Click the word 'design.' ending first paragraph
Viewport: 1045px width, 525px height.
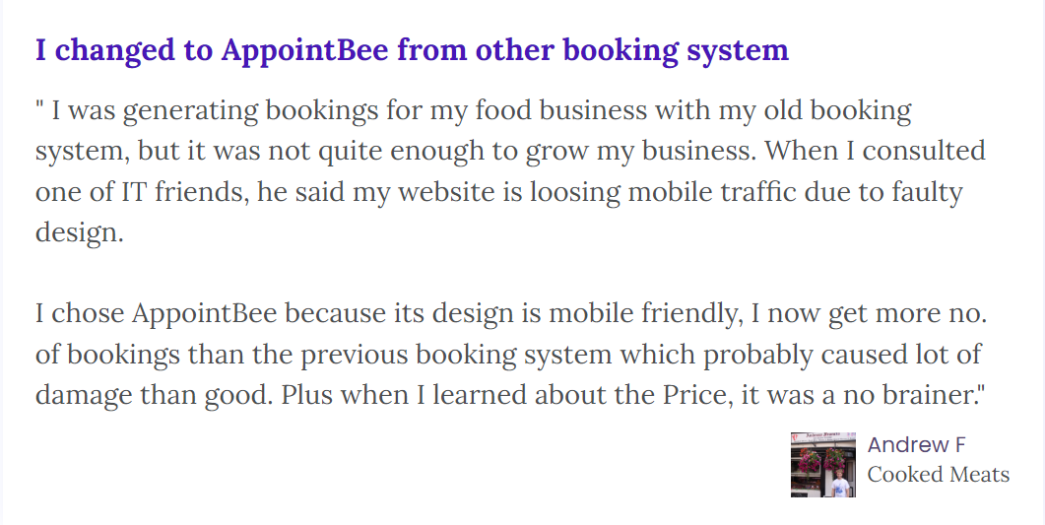(x=80, y=232)
